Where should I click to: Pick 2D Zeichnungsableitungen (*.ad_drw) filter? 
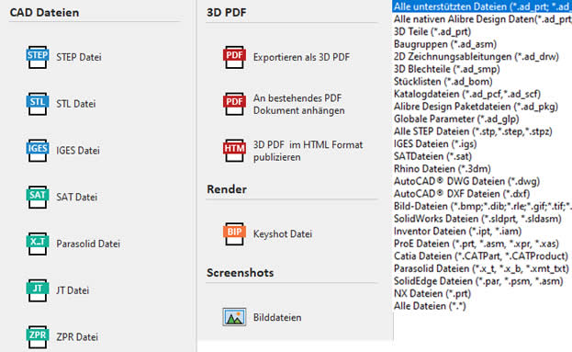(x=477, y=57)
